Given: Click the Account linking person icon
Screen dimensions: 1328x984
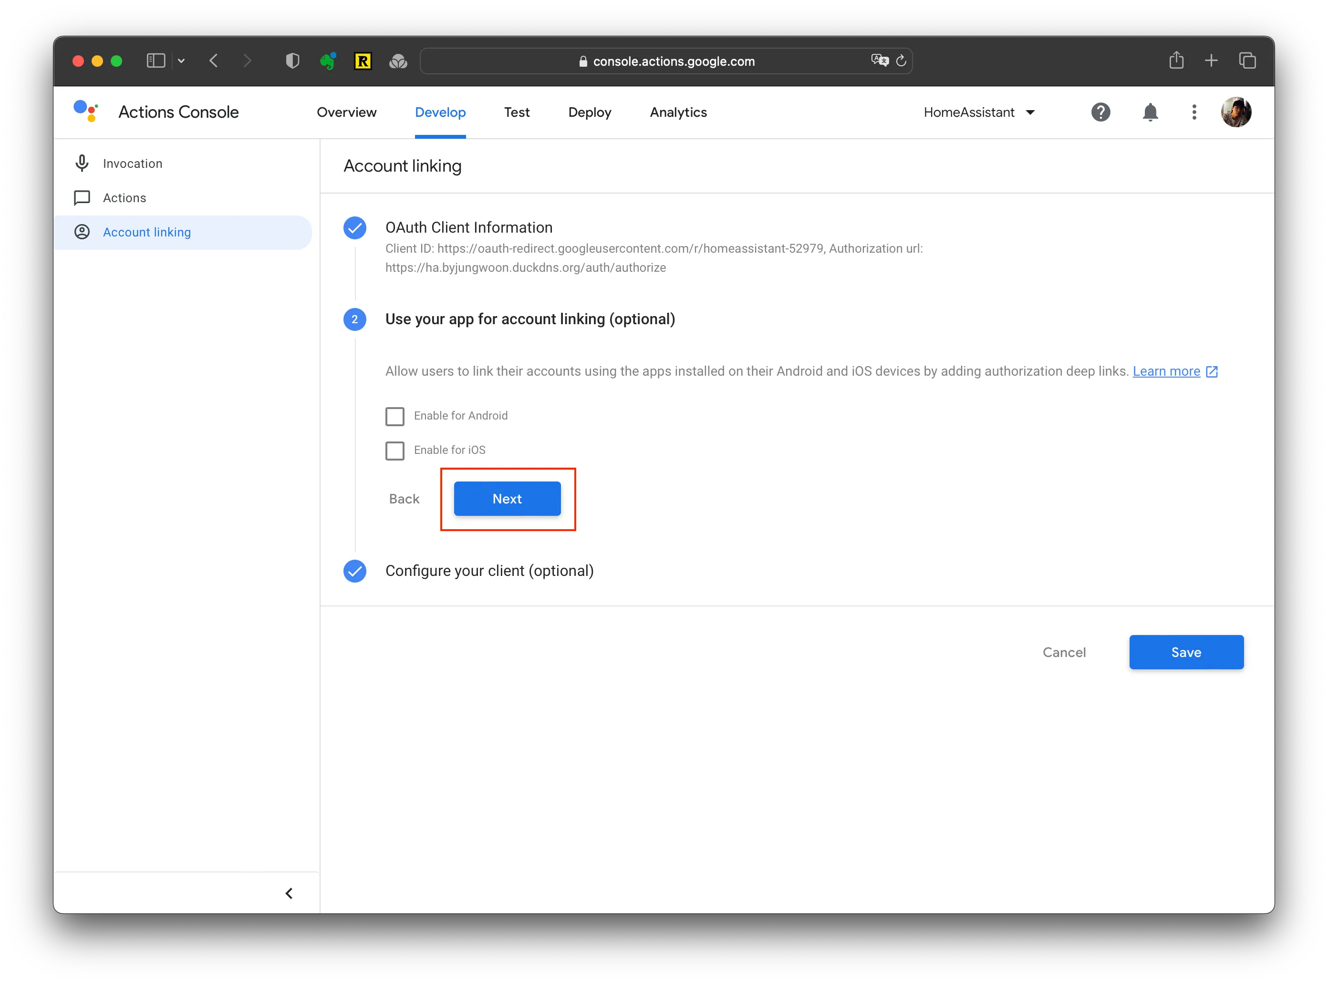Looking at the screenshot, I should [82, 232].
